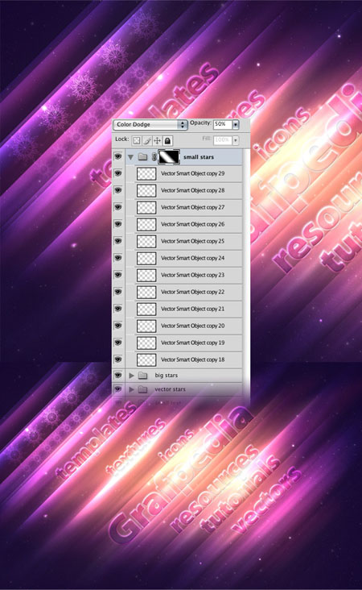Click the Opacity 50% input field
Image resolution: width=362 pixels, height=590 pixels.
(222, 124)
